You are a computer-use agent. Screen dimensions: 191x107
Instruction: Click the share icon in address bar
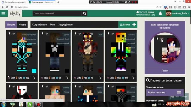tap(157, 7)
